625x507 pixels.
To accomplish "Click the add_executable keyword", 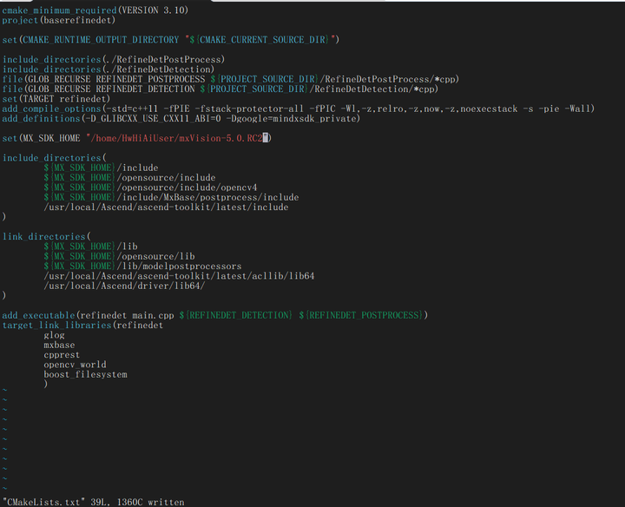I will pyautogui.click(x=38, y=315).
